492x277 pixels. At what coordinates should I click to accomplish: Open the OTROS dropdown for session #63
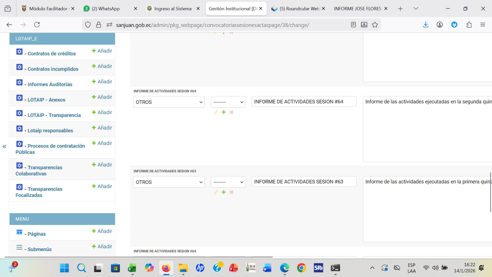[169, 182]
